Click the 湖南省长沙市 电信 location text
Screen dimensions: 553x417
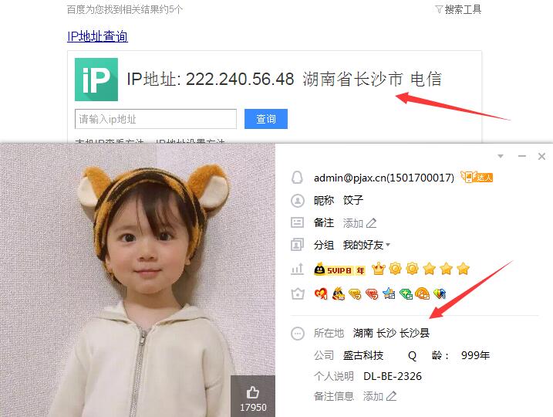[372, 79]
